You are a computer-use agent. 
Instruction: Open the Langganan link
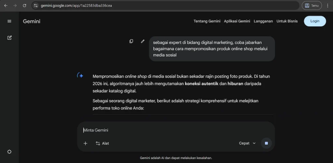point(263,21)
